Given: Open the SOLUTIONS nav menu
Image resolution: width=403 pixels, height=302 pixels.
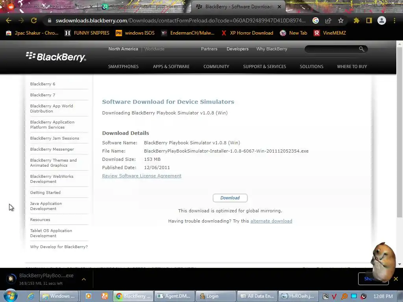Looking at the screenshot, I should [x=312, y=66].
